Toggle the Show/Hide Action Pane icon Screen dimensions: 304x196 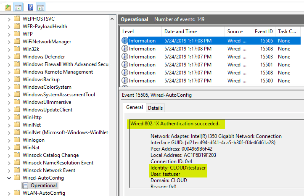pos(40,7)
